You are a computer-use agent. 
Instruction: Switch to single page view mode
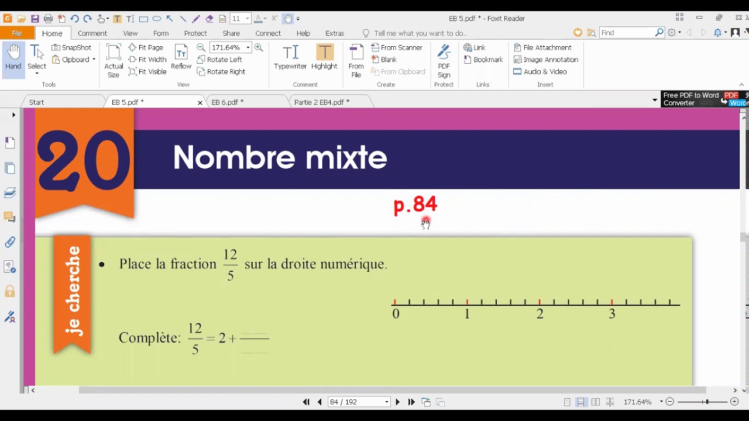[x=567, y=402]
